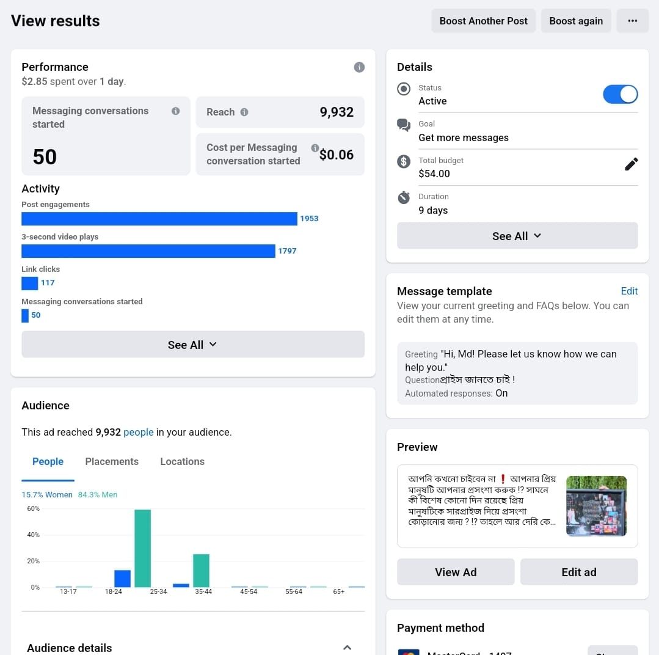
Task: Click the Post engagements bar
Action: click(159, 219)
